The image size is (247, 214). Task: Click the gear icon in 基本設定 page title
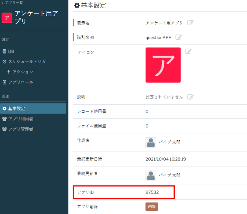(x=77, y=5)
